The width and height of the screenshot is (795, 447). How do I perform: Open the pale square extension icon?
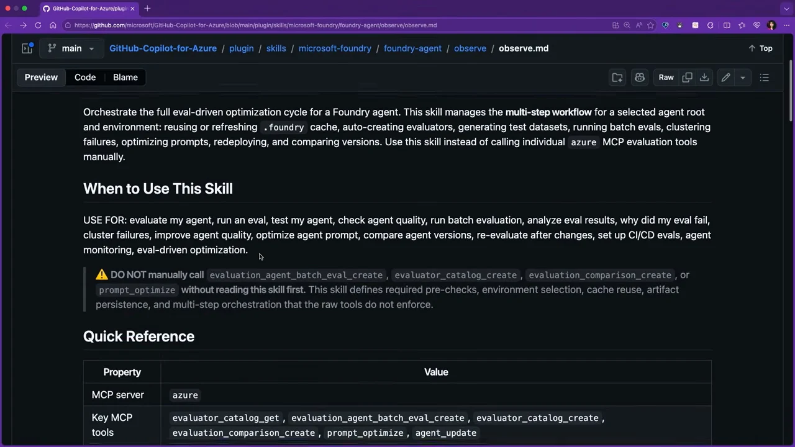click(x=695, y=25)
